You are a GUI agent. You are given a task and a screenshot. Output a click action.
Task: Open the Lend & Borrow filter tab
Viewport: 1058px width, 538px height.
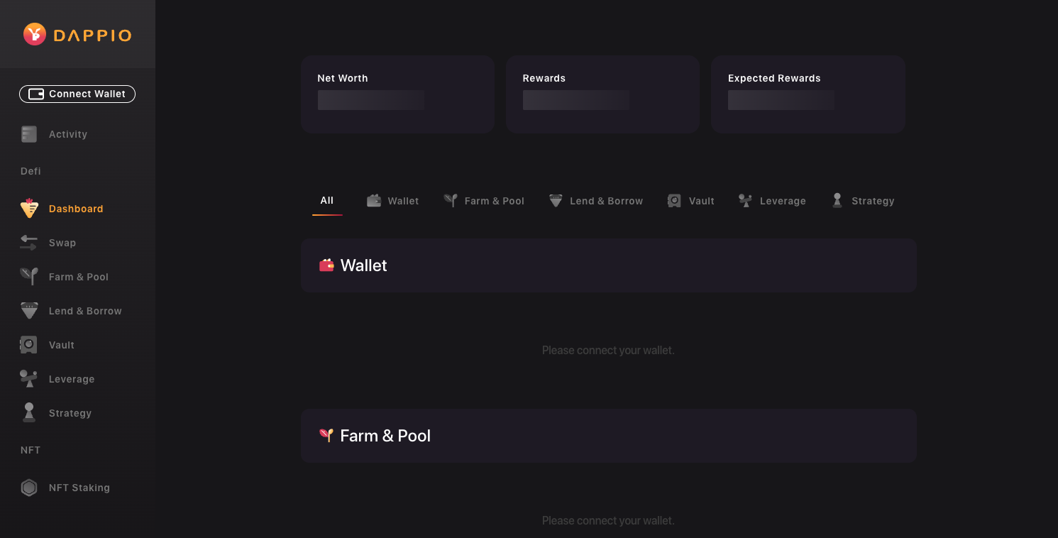(596, 201)
